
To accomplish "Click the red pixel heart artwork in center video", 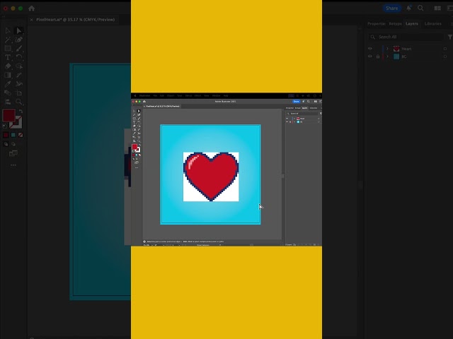I will pos(211,177).
